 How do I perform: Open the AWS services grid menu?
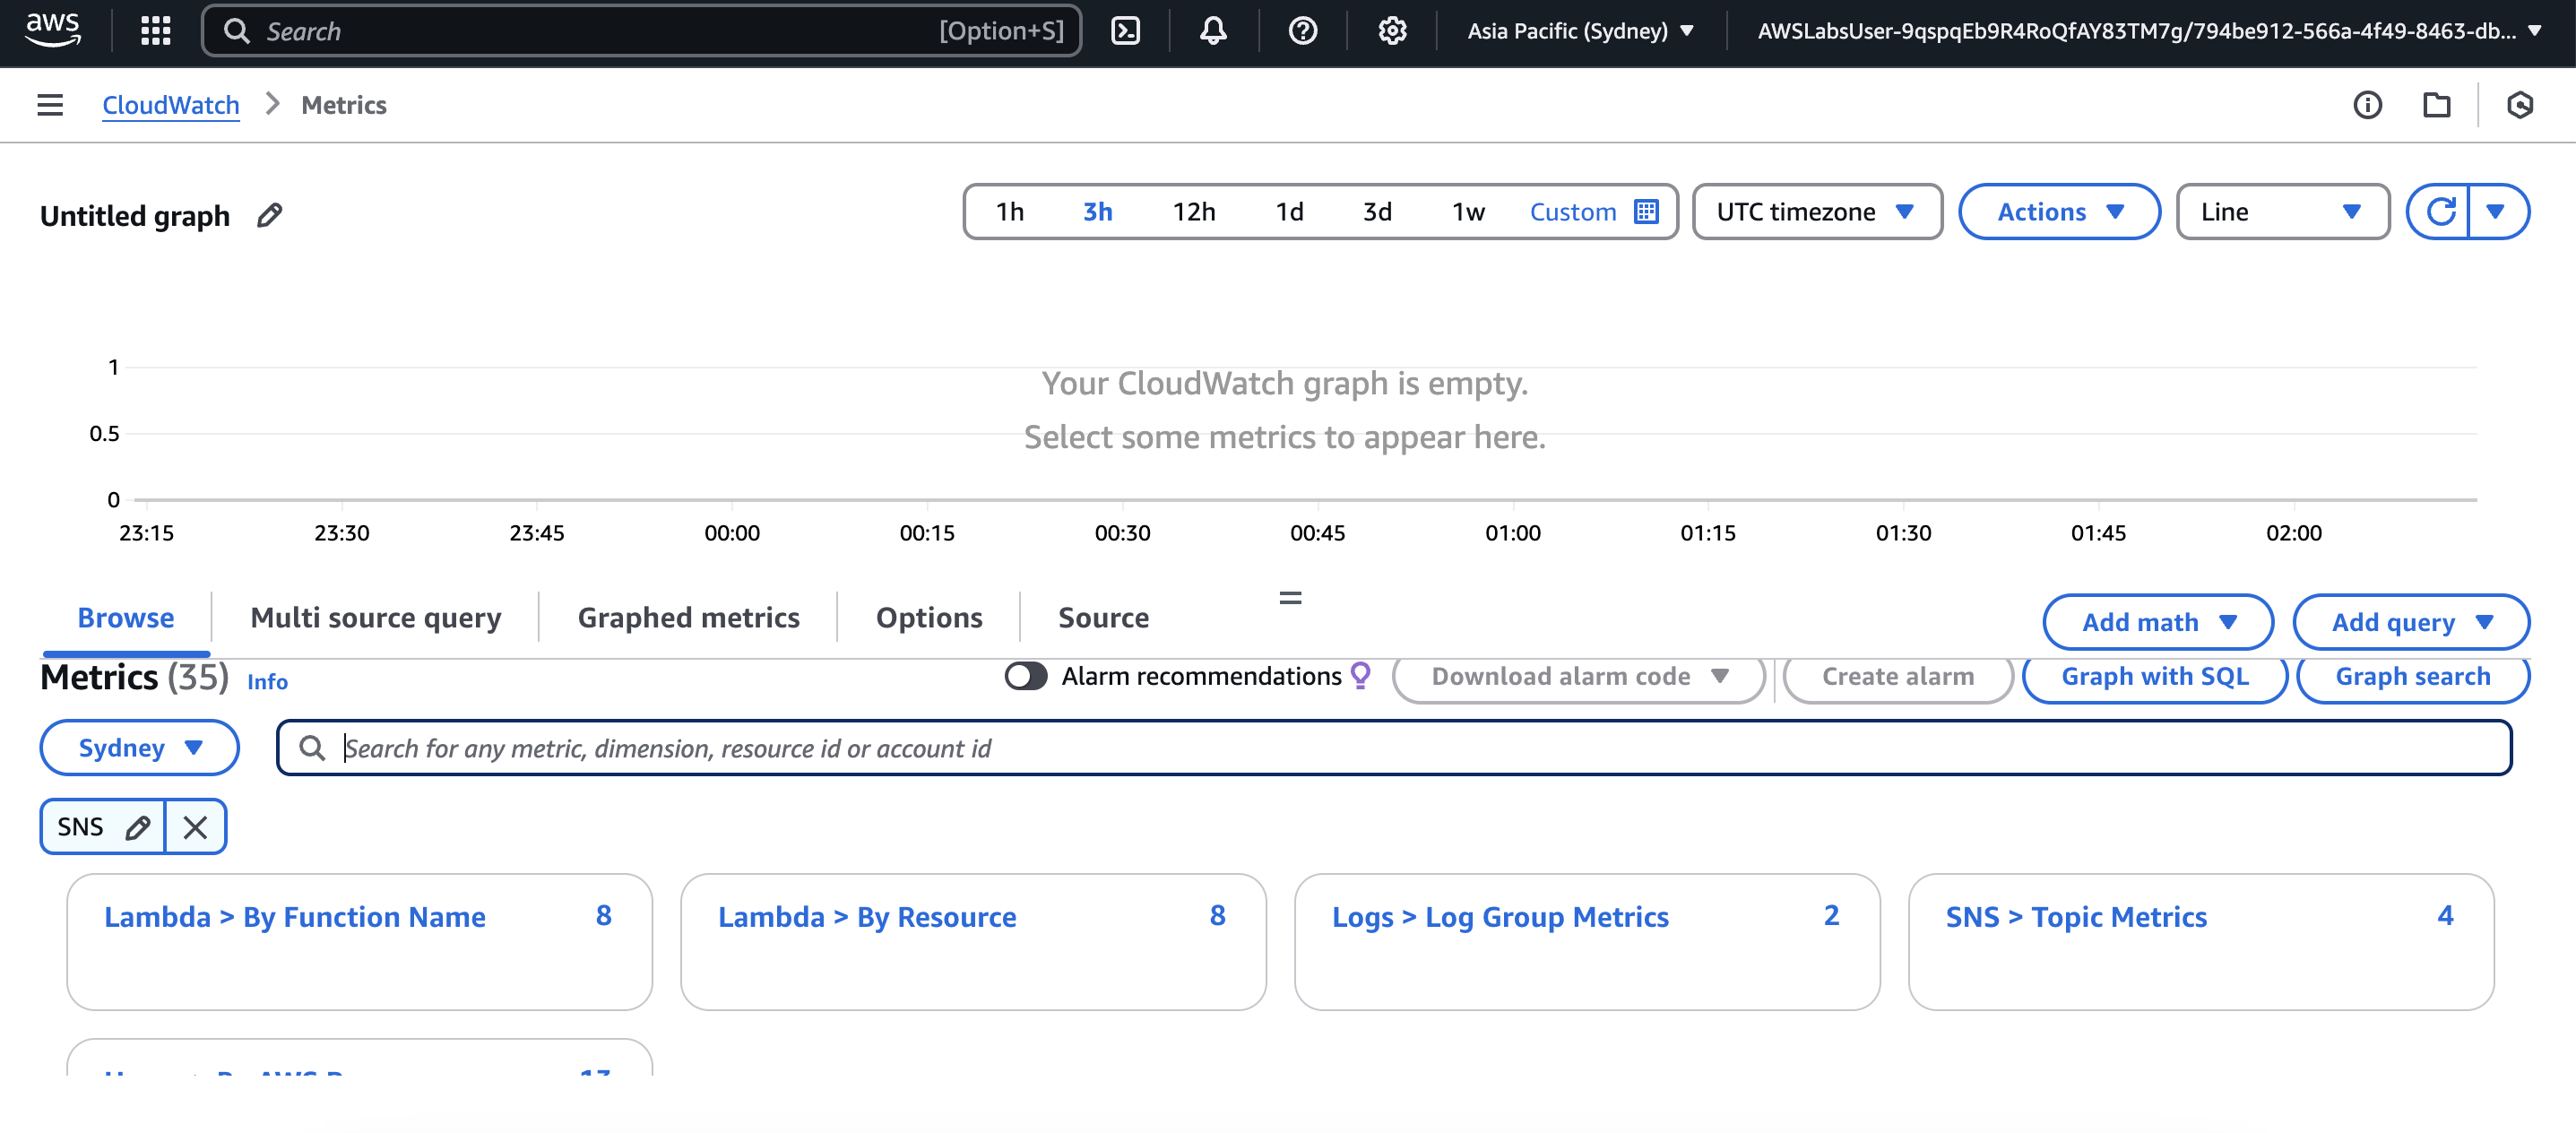click(x=156, y=31)
